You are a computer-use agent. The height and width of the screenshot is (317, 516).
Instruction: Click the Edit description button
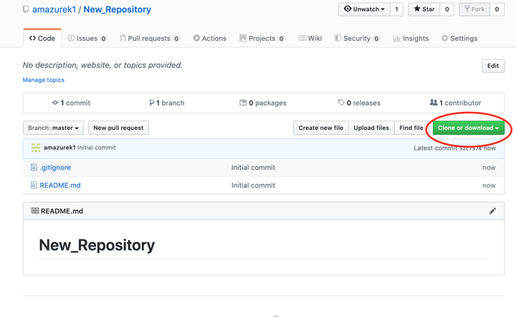tap(493, 66)
